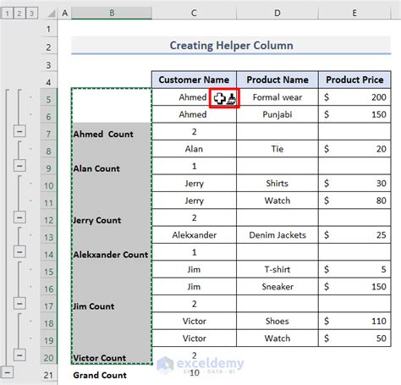
Task: Click the price cell showing 80
Action: [354, 201]
